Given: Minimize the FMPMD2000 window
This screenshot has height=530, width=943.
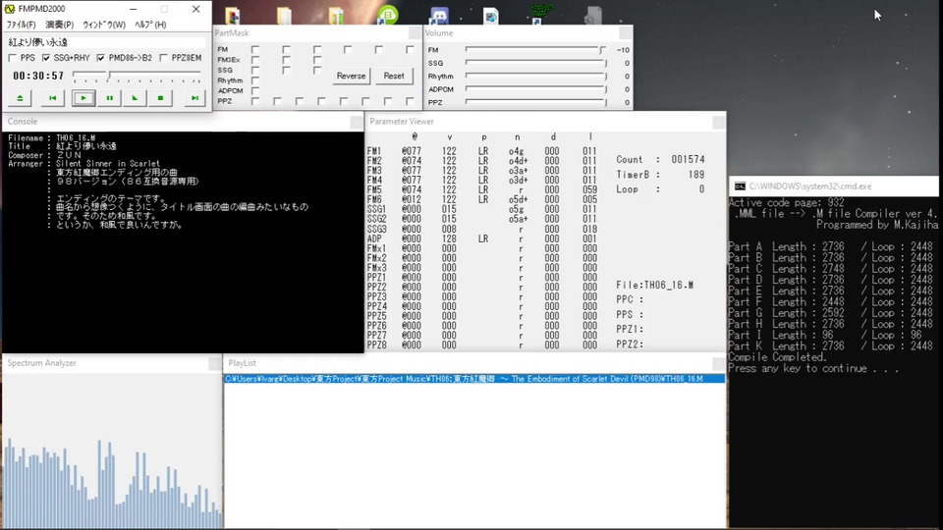Looking at the screenshot, I should point(133,9).
